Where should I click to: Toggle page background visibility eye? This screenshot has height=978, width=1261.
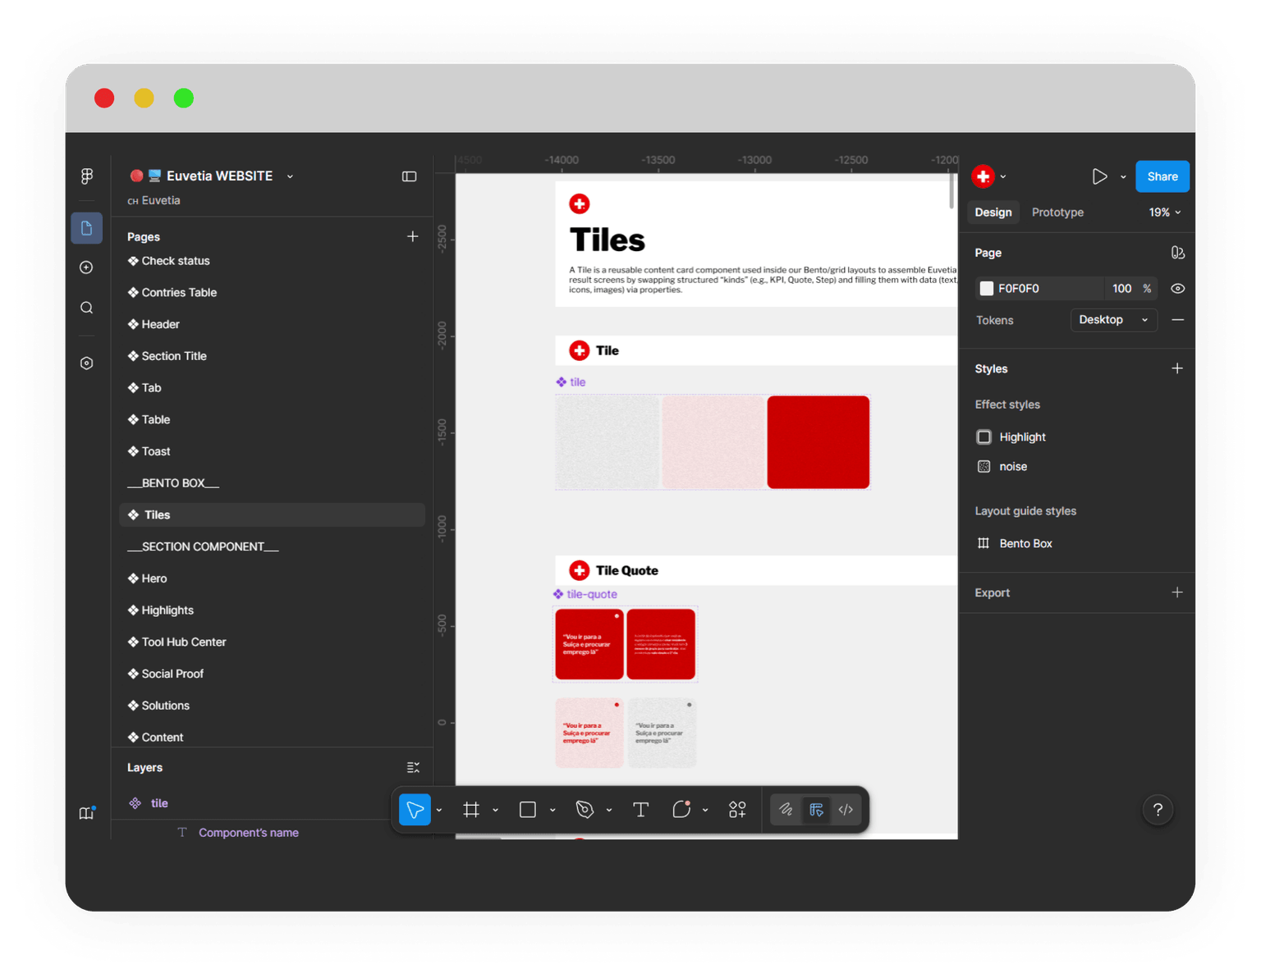[1177, 289]
